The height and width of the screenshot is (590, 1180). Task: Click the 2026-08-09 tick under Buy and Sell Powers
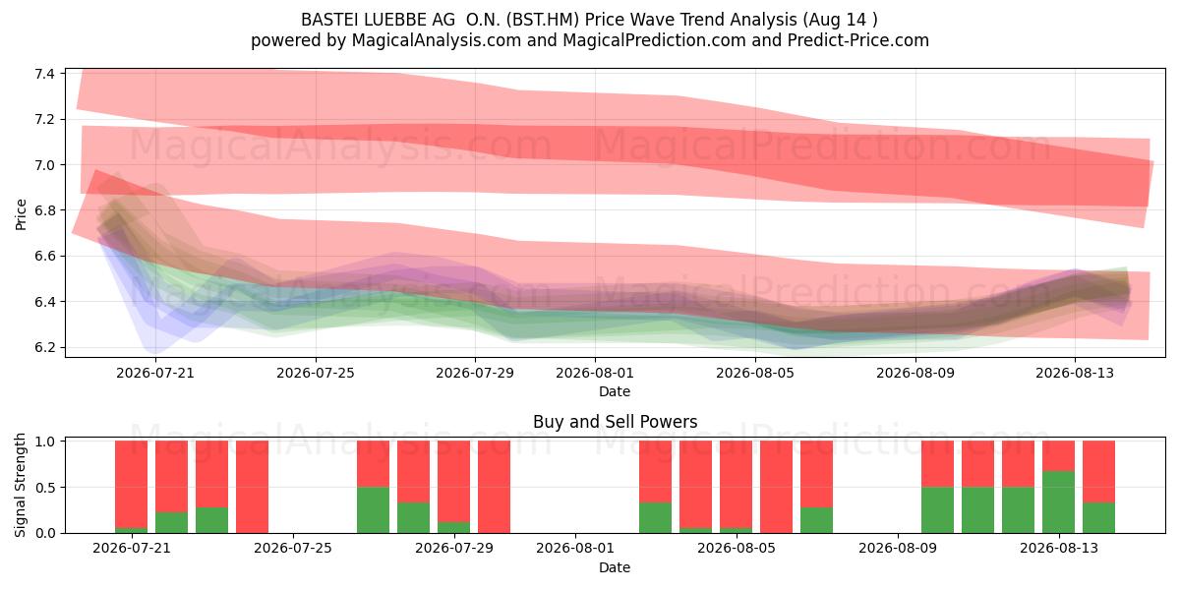pos(898,549)
